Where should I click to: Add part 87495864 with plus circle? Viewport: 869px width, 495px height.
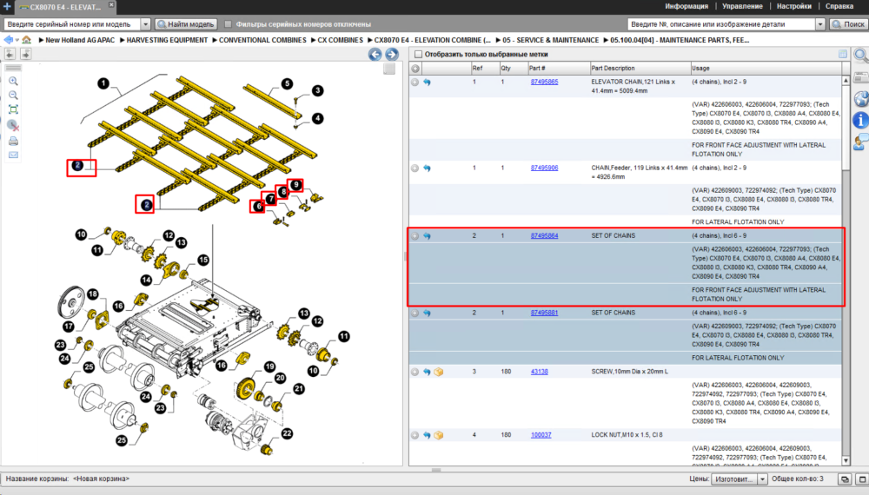[x=415, y=236]
